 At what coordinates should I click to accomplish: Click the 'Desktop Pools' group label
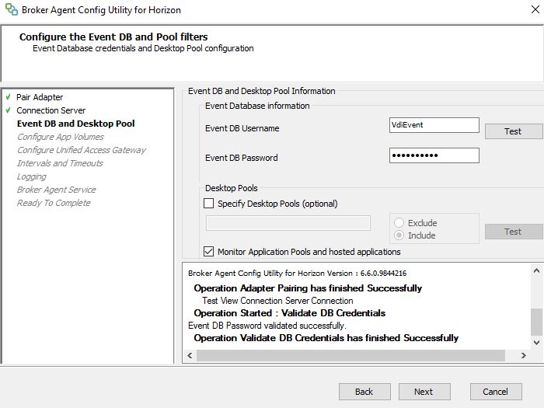pyautogui.click(x=232, y=188)
